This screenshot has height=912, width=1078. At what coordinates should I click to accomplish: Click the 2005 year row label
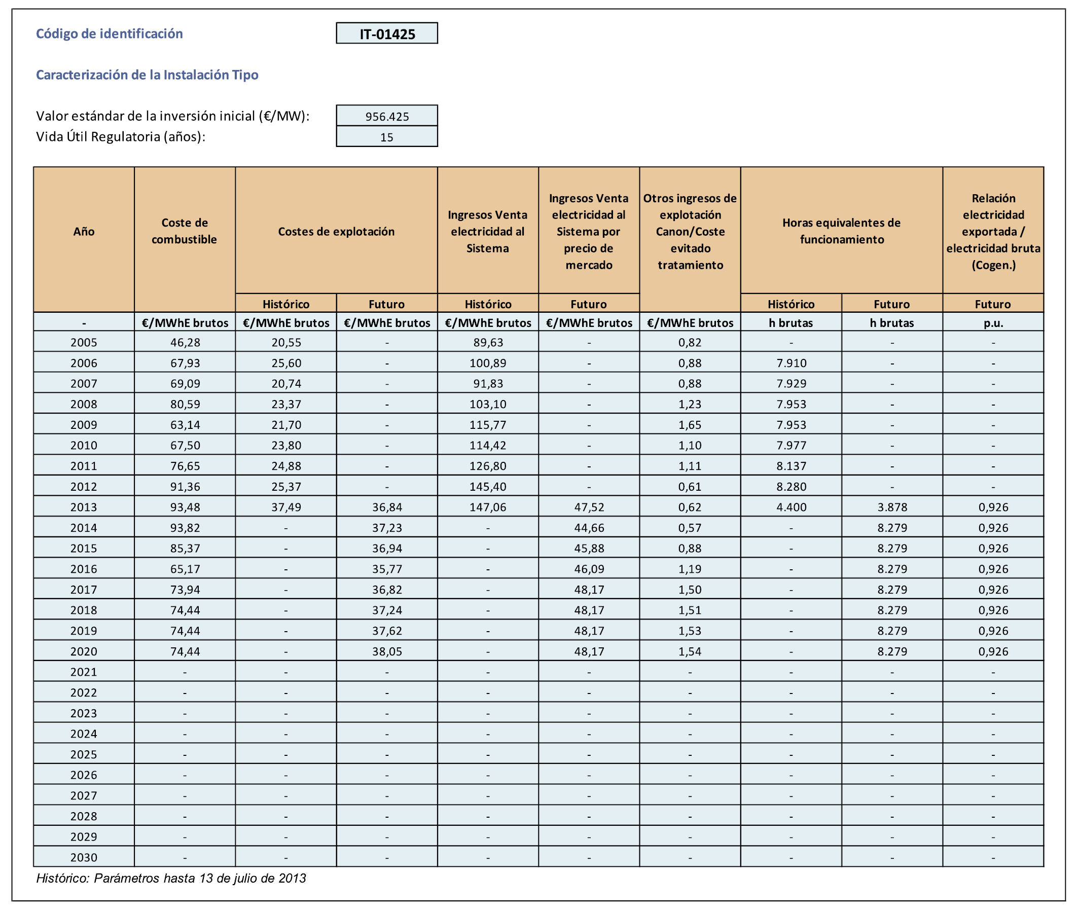84,342
